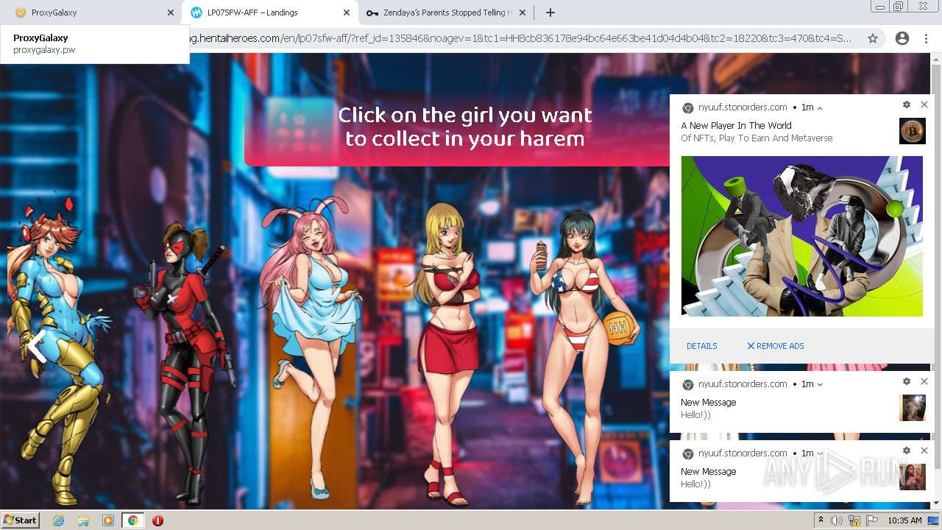Switch to the ProxyGalaxy tab
The image size is (942, 530).
click(88, 13)
